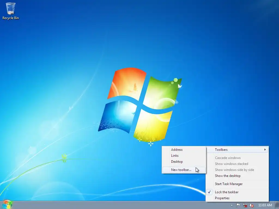
Task: Select Desktop toolbar in the submenu
Action: pyautogui.click(x=184, y=162)
